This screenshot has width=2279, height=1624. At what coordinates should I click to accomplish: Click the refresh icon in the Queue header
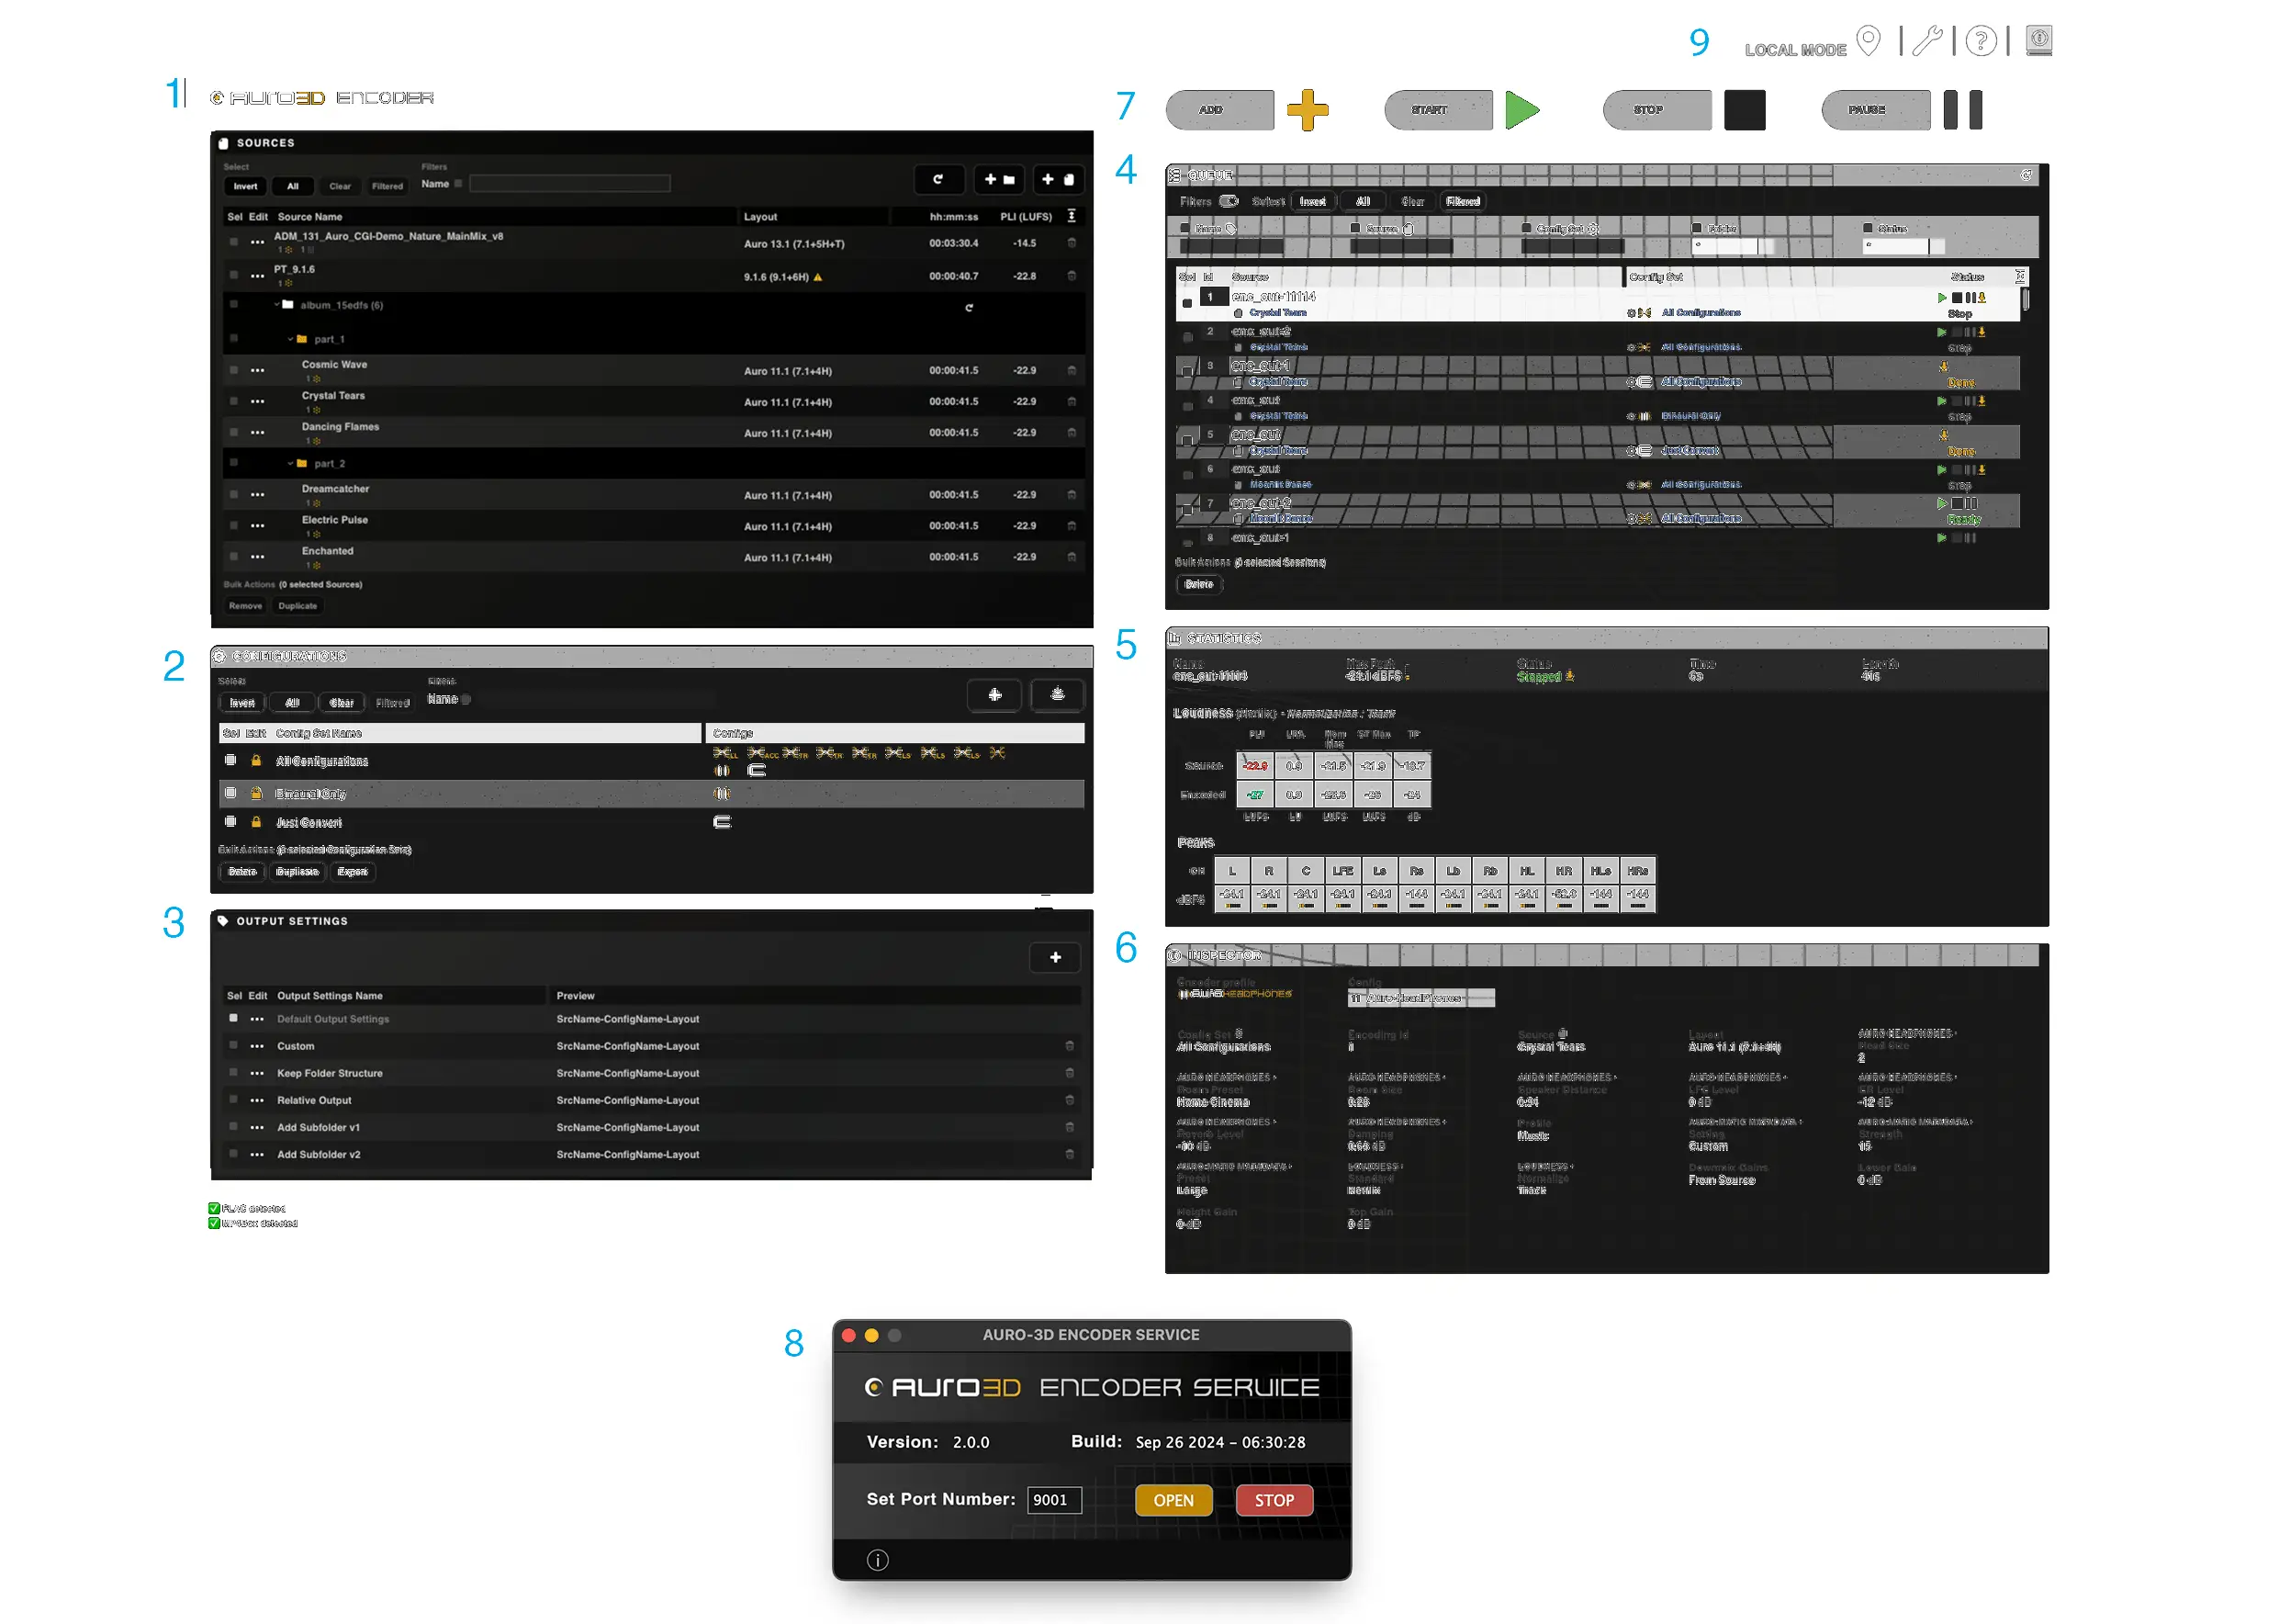[x=2026, y=175]
